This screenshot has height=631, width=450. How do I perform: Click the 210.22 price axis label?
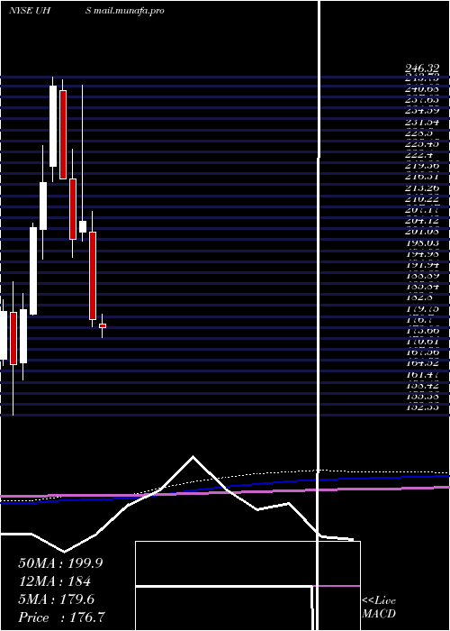[422, 199]
